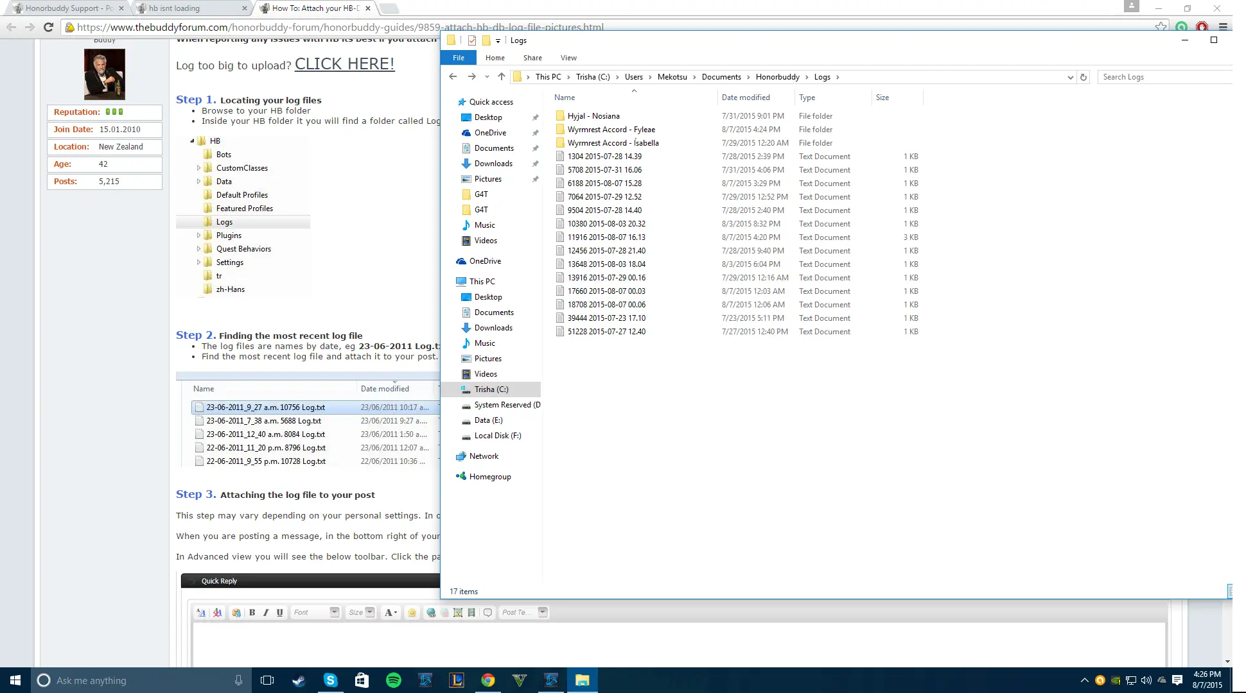Open the recent locations dropdown

click(x=487, y=77)
